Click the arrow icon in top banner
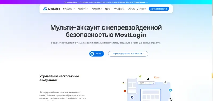The width and height of the screenshot is (213, 101). [x=147, y=2]
